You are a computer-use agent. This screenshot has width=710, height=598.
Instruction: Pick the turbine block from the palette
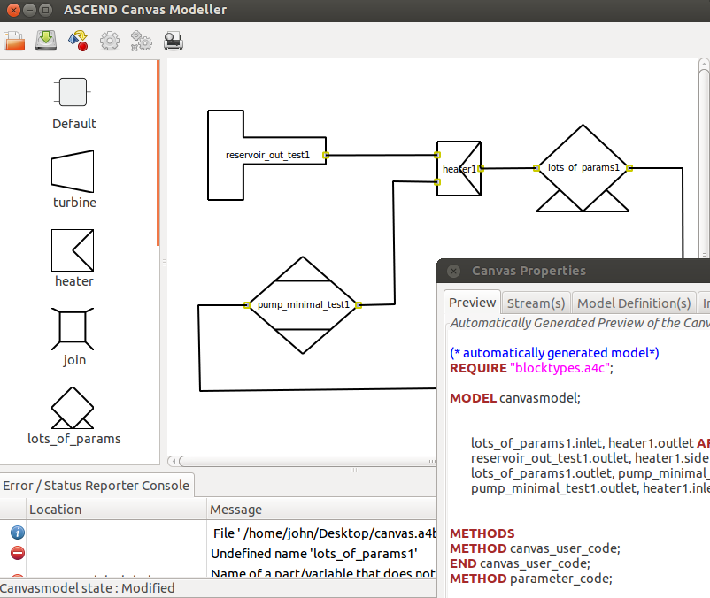pyautogui.click(x=73, y=180)
